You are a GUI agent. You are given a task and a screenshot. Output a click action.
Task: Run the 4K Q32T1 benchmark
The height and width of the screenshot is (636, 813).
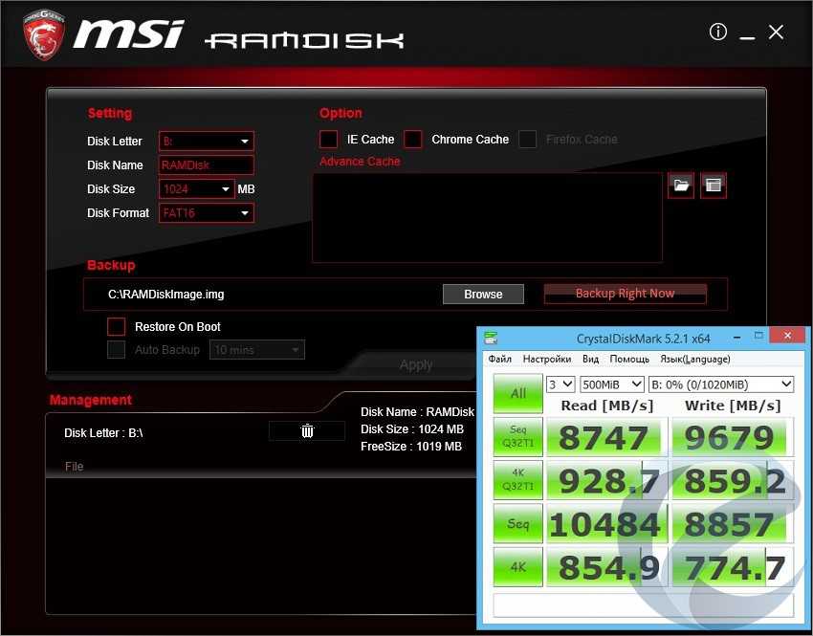tap(518, 479)
